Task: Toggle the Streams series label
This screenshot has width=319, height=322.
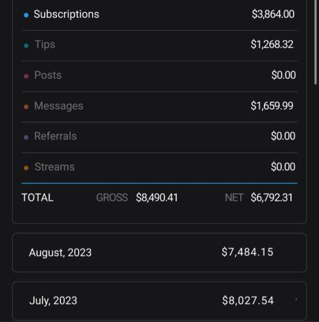Action: (x=54, y=167)
